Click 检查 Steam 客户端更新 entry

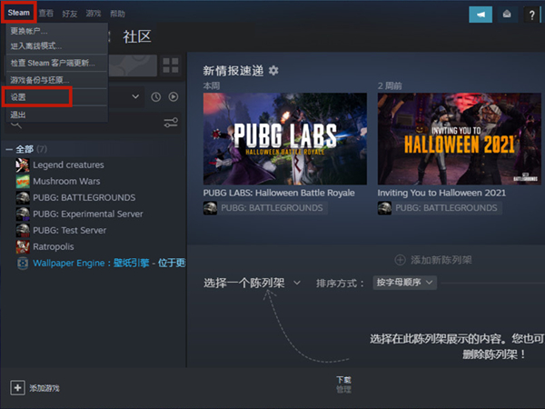(56, 63)
